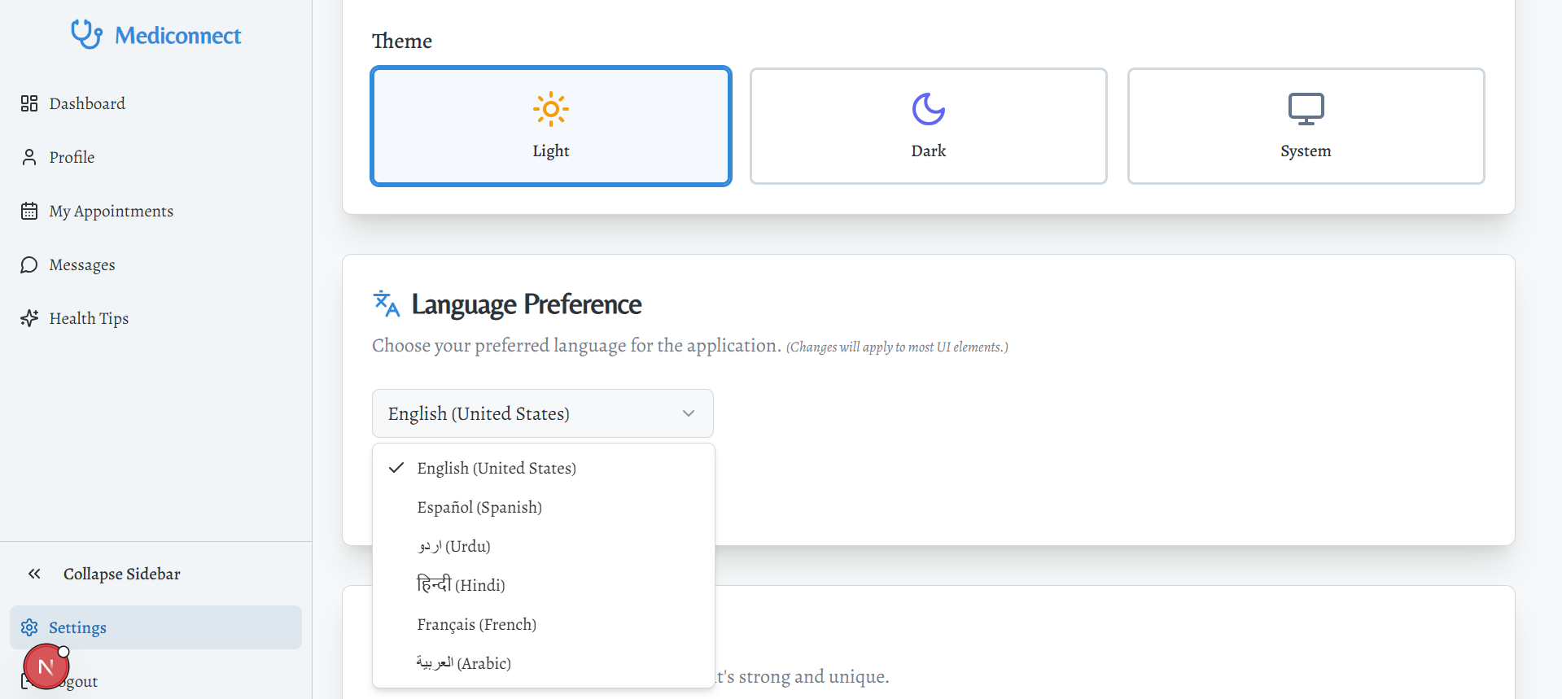Click the Messages chat bubble icon

pyautogui.click(x=29, y=264)
